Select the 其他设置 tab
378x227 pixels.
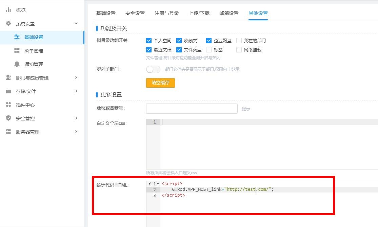[x=258, y=13]
